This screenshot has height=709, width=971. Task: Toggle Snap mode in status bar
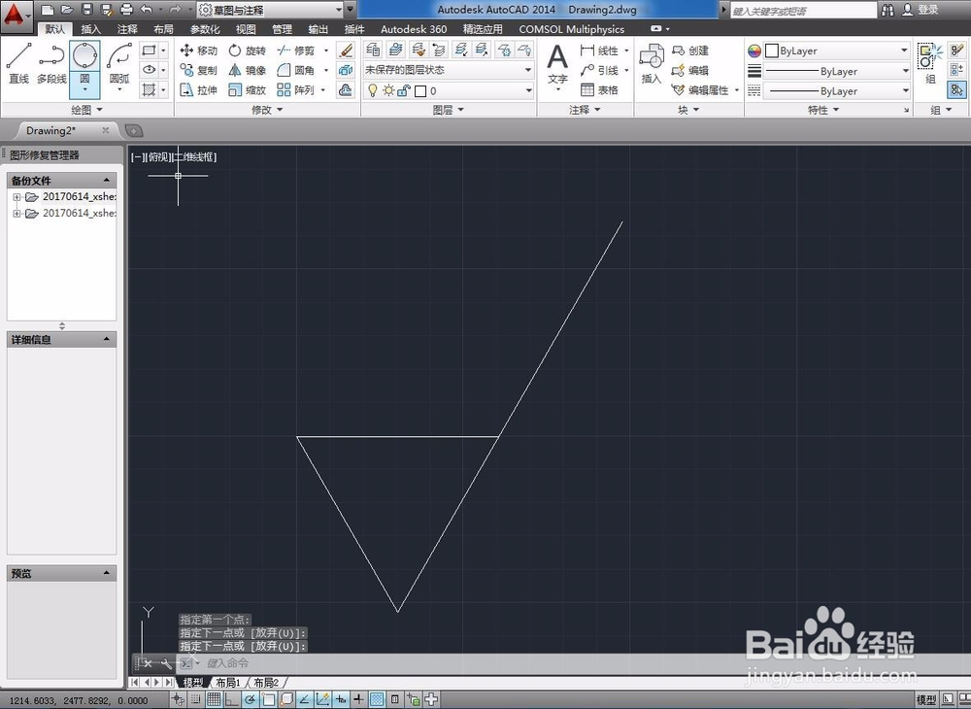point(196,699)
